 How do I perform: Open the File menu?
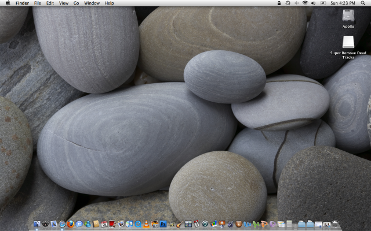pyautogui.click(x=37, y=3)
